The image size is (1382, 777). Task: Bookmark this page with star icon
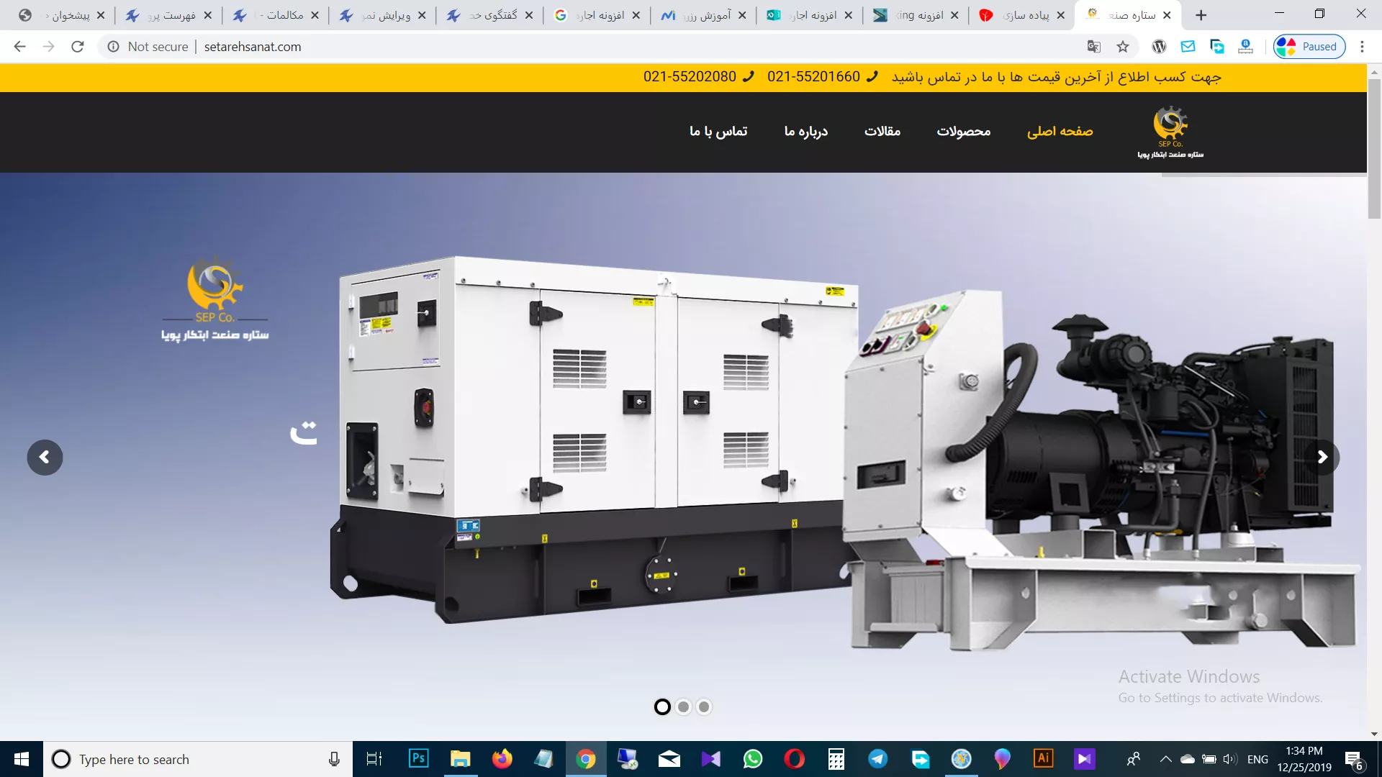[1123, 47]
